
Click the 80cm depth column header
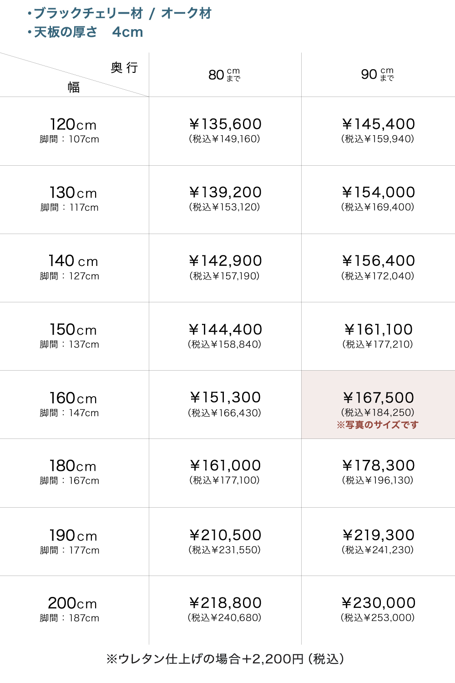[x=224, y=75]
